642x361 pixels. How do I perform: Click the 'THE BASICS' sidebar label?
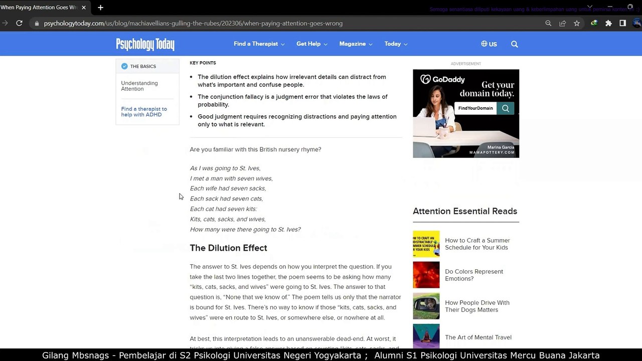[143, 66]
